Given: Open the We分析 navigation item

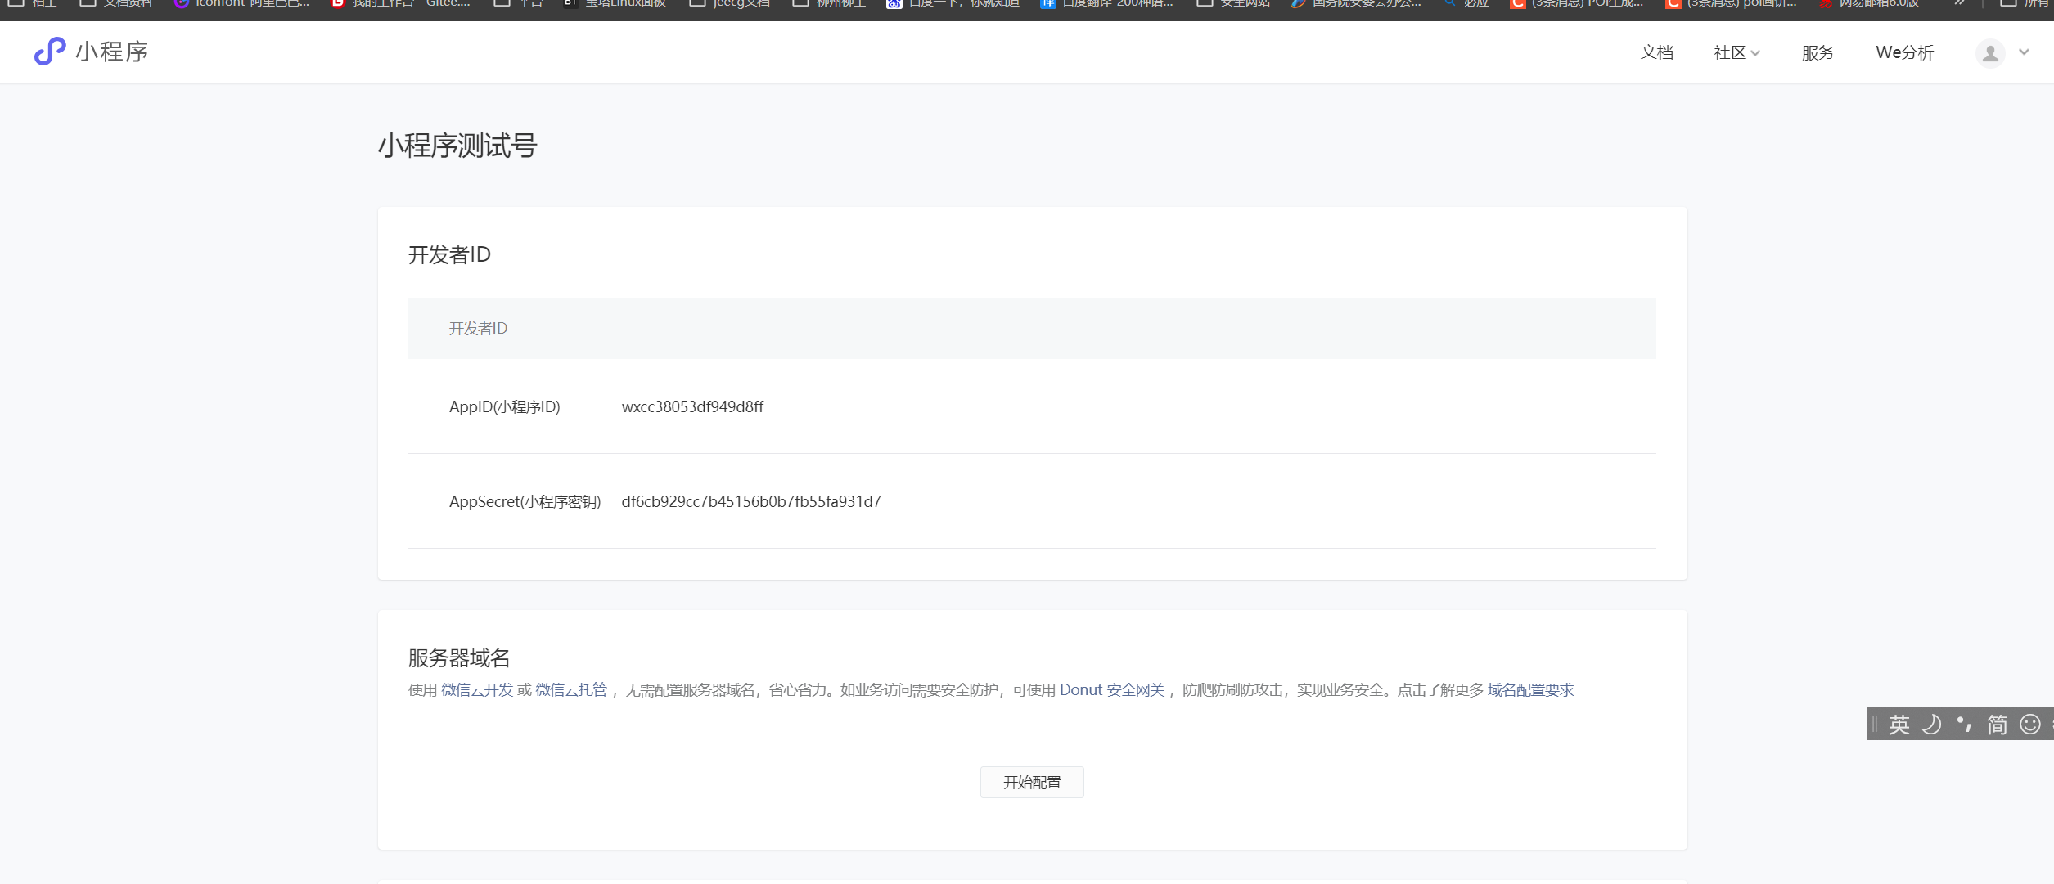Looking at the screenshot, I should [1904, 53].
